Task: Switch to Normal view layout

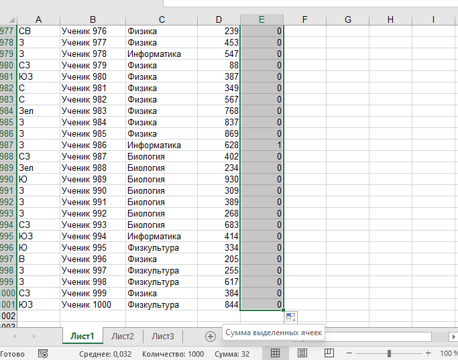Action: click(x=275, y=353)
